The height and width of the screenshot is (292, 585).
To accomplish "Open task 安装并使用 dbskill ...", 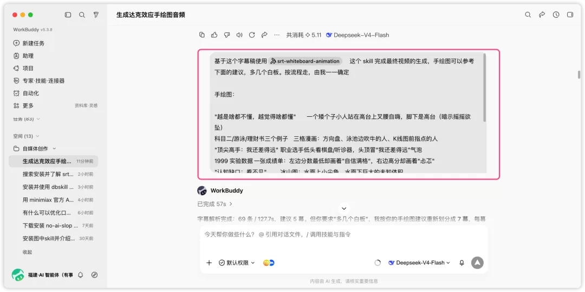I will pos(53,187).
